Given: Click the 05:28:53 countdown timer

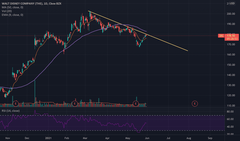Looking at the screenshot, I should (232, 39).
